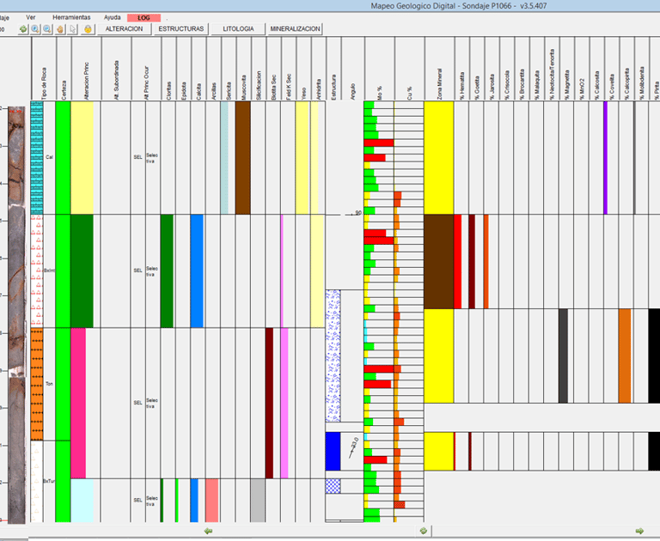Click green left arrow at bottom
The image size is (660, 541).
208,531
